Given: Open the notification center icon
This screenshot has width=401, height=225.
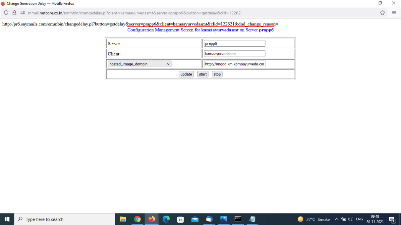Looking at the screenshot, I should 392,219.
